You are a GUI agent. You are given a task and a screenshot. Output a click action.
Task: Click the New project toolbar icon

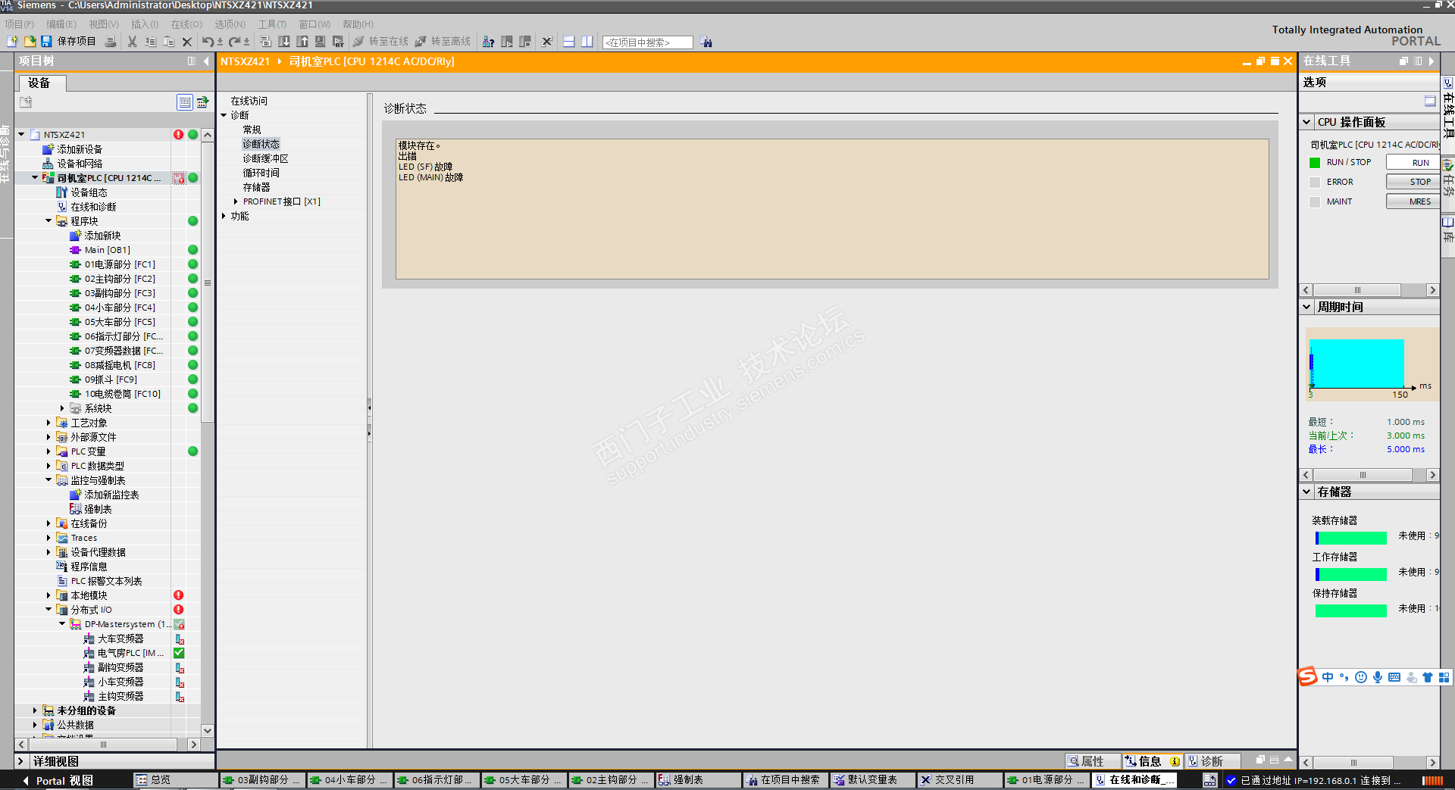pyautogui.click(x=13, y=42)
